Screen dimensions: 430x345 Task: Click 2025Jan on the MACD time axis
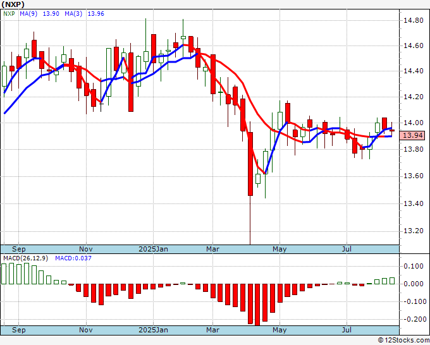[x=153, y=330]
